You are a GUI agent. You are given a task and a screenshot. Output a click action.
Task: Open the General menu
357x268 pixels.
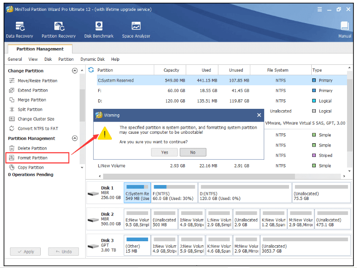[15, 59]
